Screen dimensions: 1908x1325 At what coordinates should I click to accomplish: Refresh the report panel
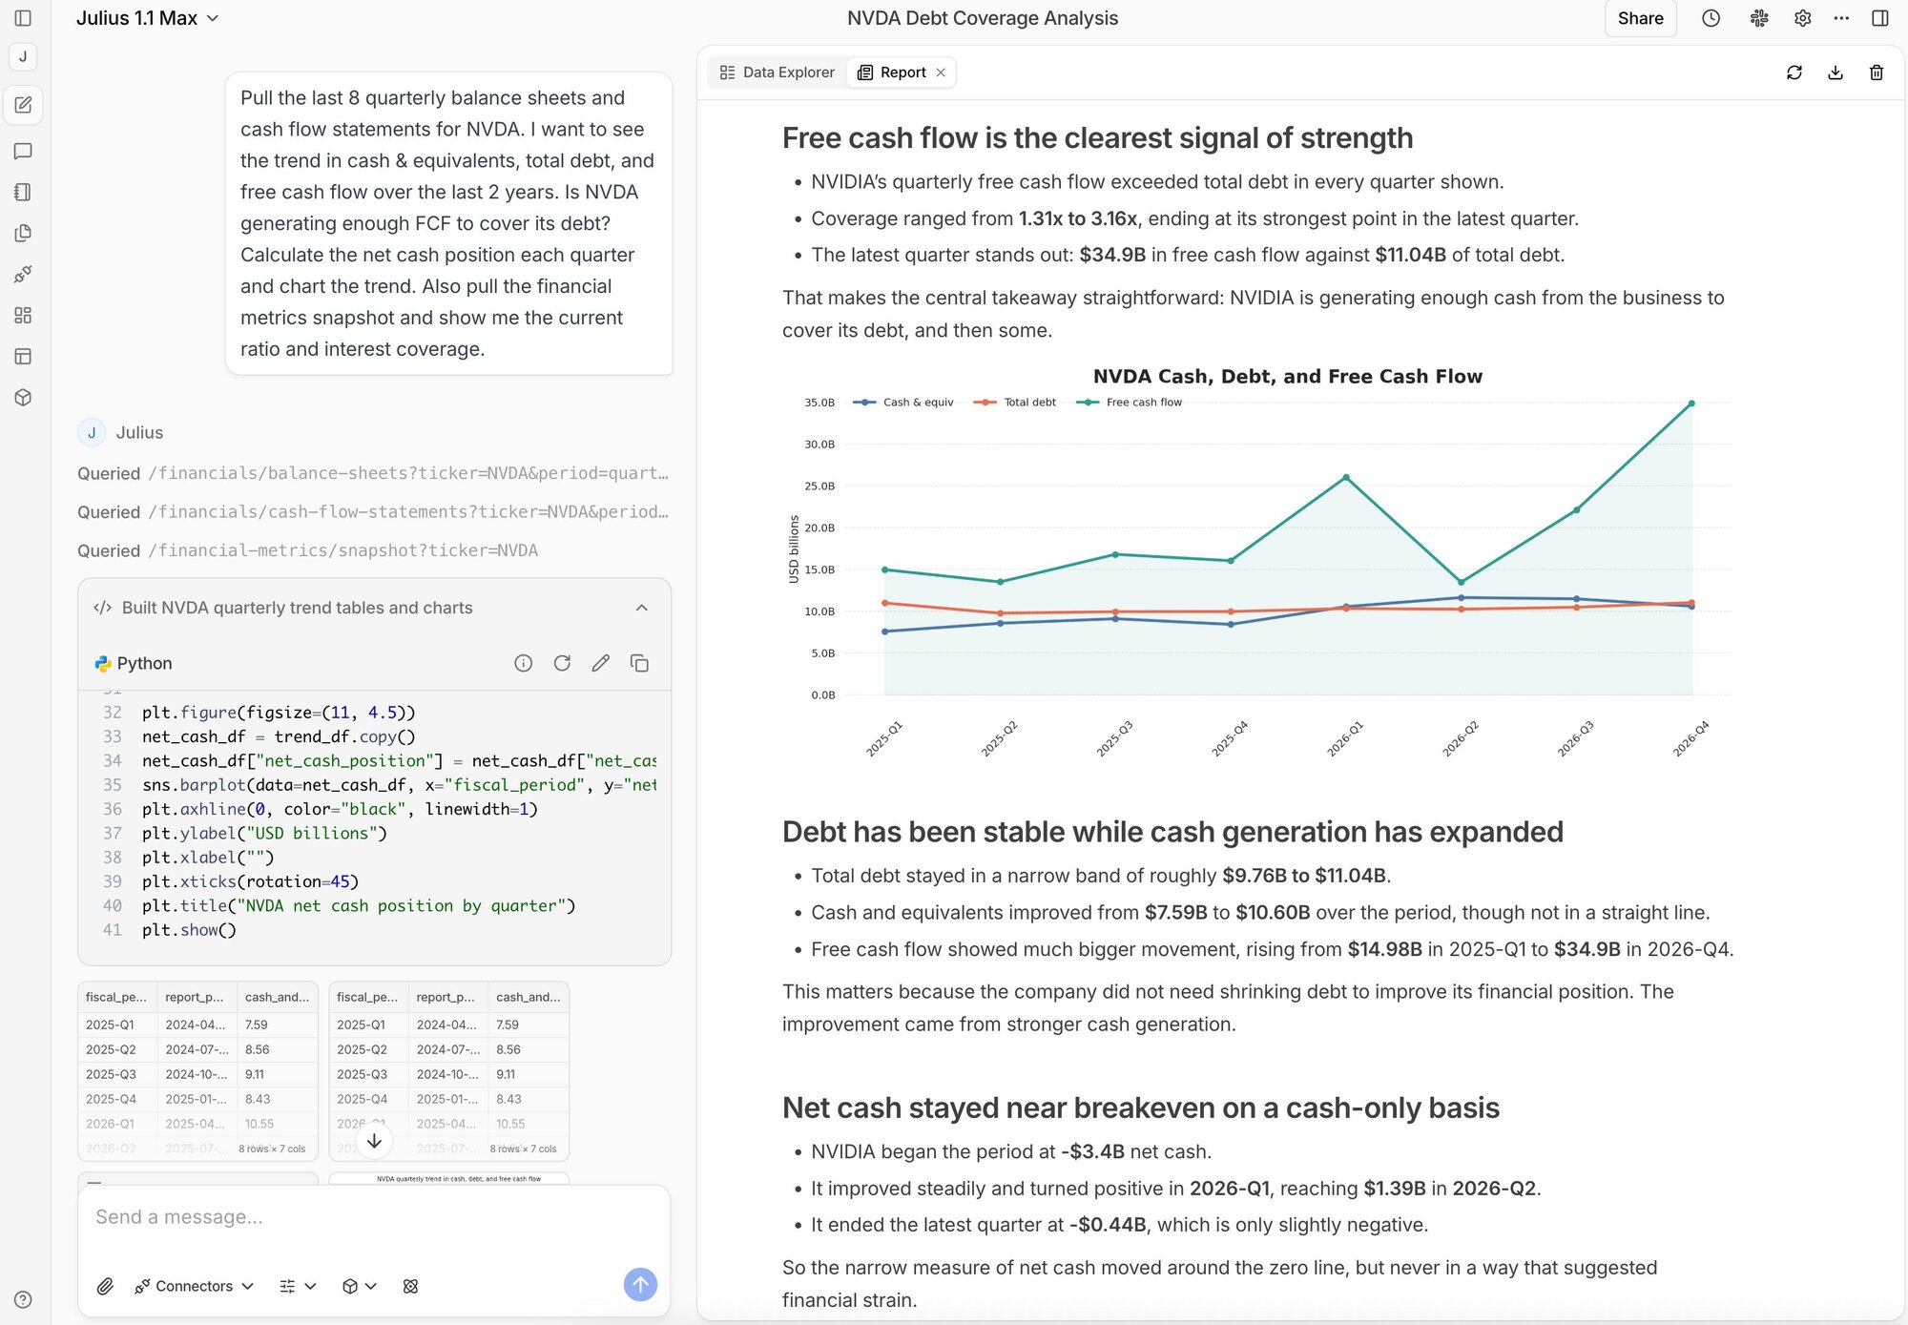coord(1794,72)
